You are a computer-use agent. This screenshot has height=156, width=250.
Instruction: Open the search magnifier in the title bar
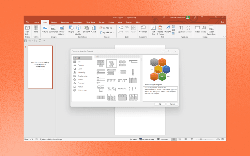tap(164, 18)
